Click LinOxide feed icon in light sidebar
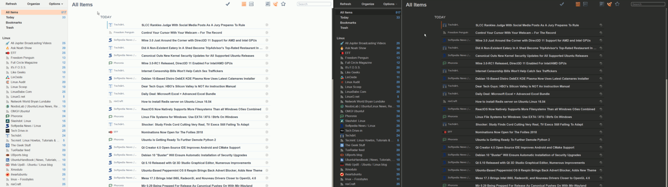Viewport: 668px width, 187px height. [x=8, y=77]
